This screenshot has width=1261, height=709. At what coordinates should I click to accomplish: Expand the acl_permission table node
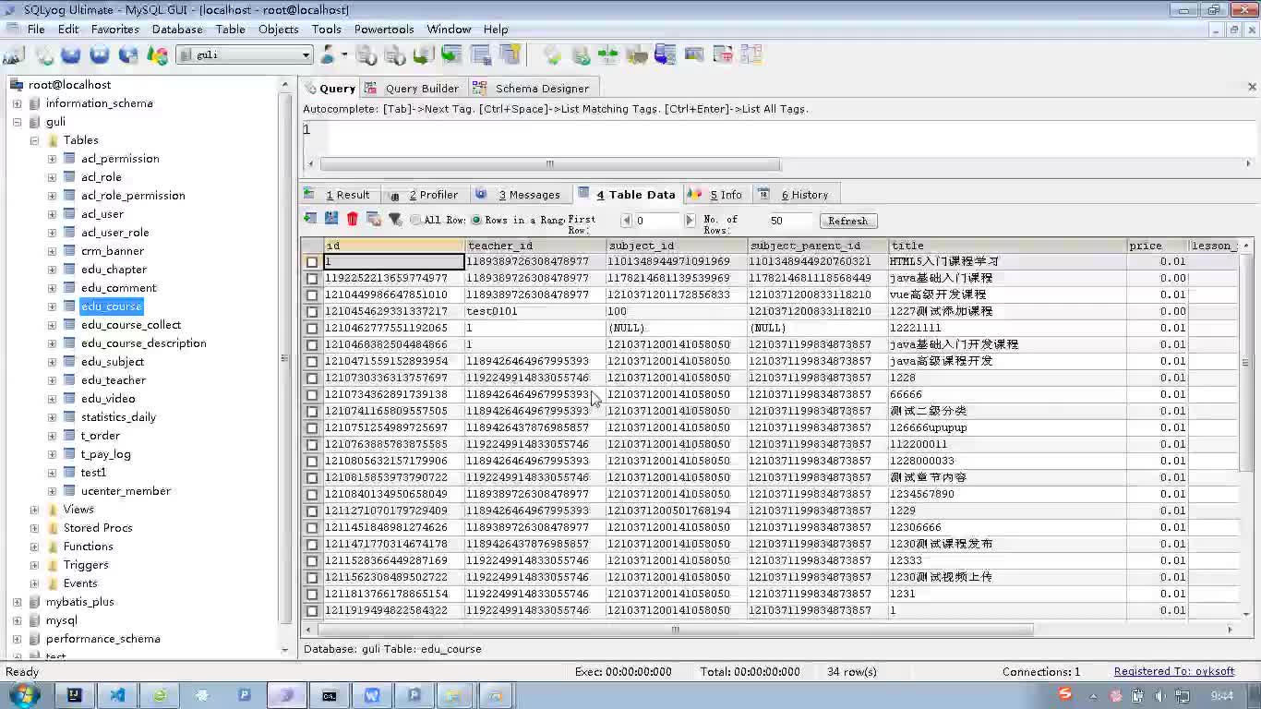(x=52, y=159)
